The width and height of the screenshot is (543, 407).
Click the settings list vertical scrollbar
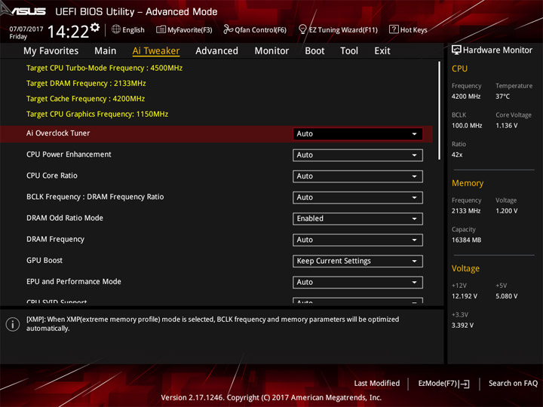439,110
